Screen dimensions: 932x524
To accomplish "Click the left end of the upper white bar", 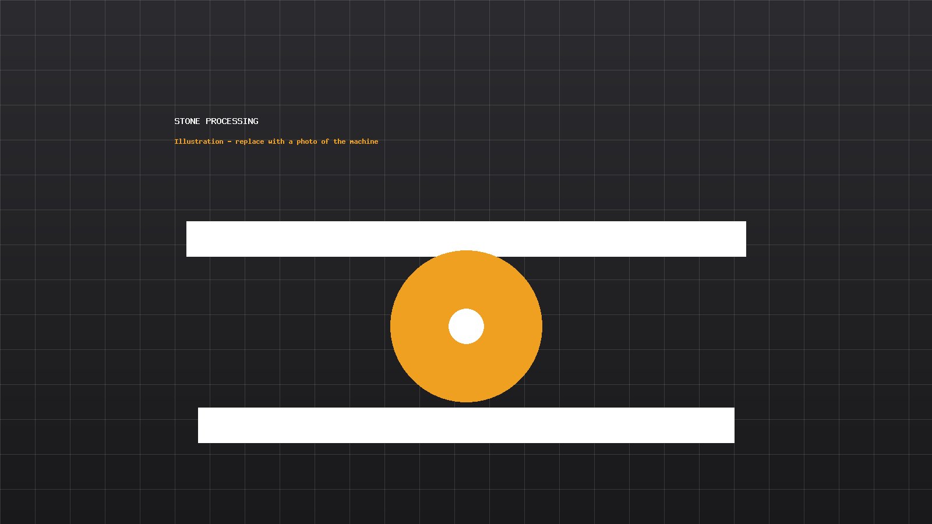I will tap(192, 239).
